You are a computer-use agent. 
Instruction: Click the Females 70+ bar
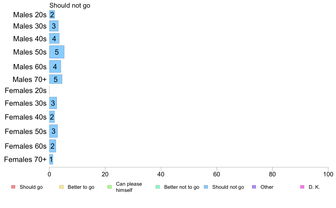pyautogui.click(x=51, y=159)
